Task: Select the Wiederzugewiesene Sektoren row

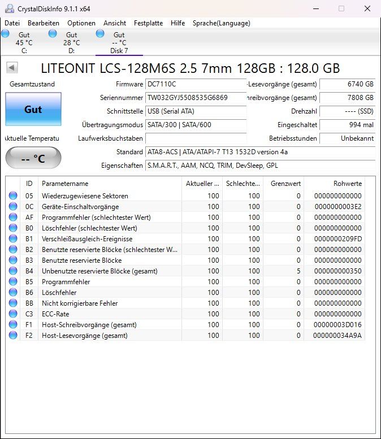Action: pyautogui.click(x=185, y=195)
